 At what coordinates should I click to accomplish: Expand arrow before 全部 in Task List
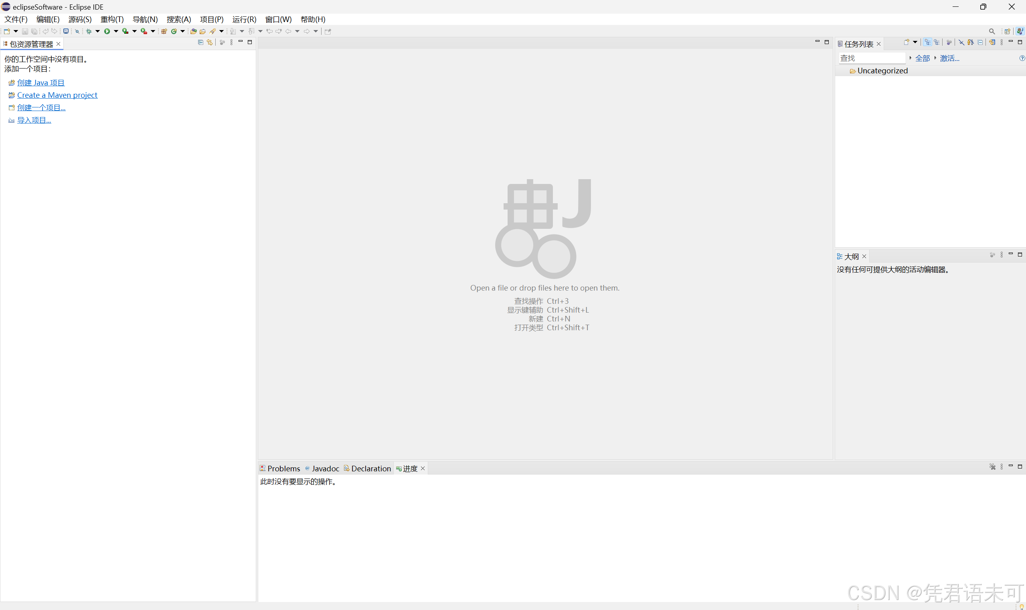911,58
